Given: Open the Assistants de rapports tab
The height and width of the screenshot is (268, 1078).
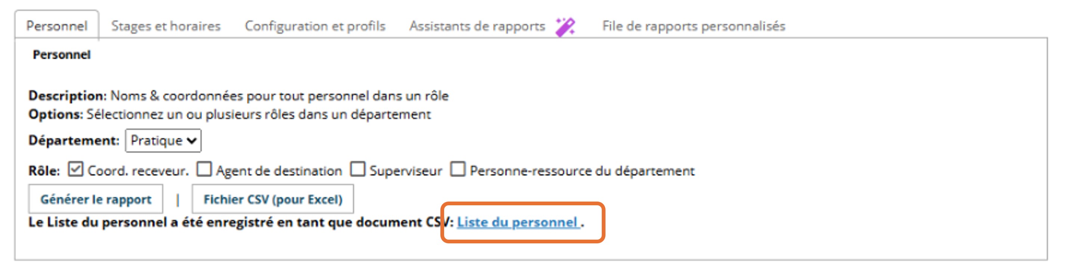Looking at the screenshot, I should (x=477, y=26).
